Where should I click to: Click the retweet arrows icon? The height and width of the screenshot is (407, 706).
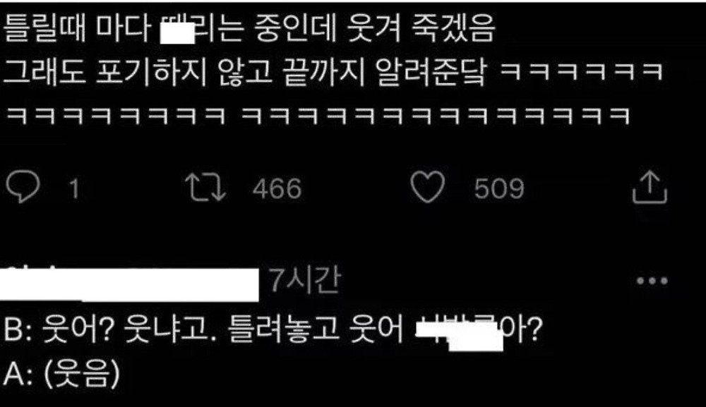(x=205, y=187)
